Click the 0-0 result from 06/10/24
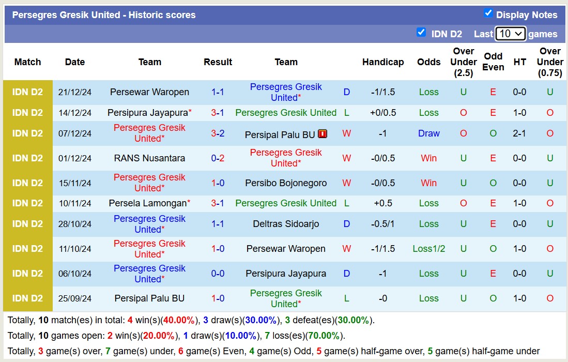The image size is (568, 362). [218, 274]
